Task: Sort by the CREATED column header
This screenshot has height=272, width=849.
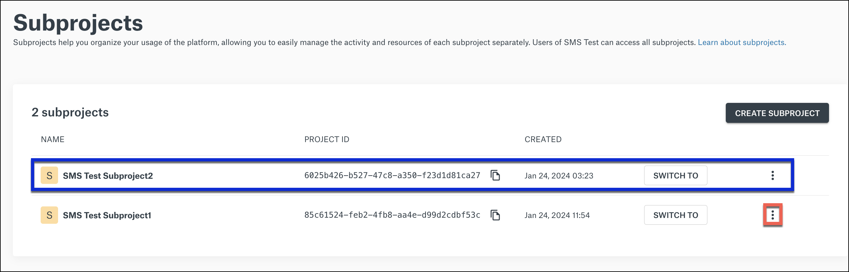Action: tap(543, 139)
